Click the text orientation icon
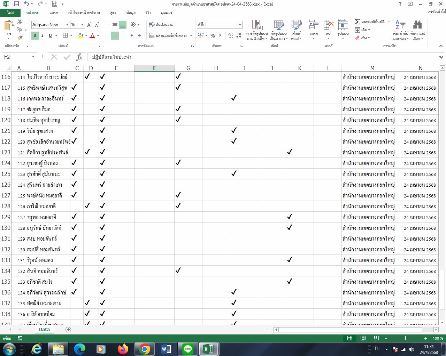Image resolution: width=446 pixels, height=356 pixels. pyautogui.click(x=134, y=25)
